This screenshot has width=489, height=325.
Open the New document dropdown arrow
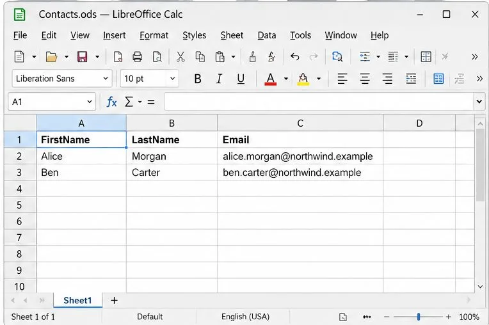34,57
